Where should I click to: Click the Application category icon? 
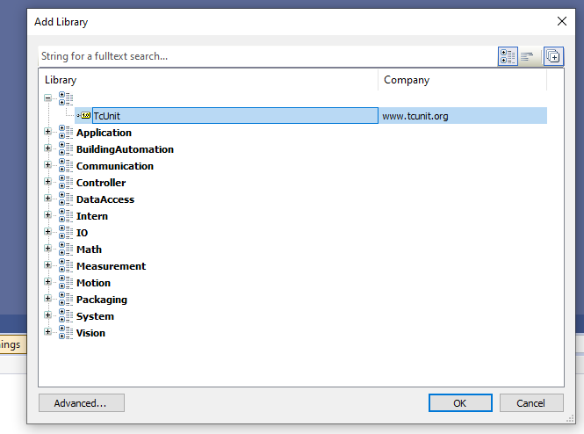click(x=66, y=133)
